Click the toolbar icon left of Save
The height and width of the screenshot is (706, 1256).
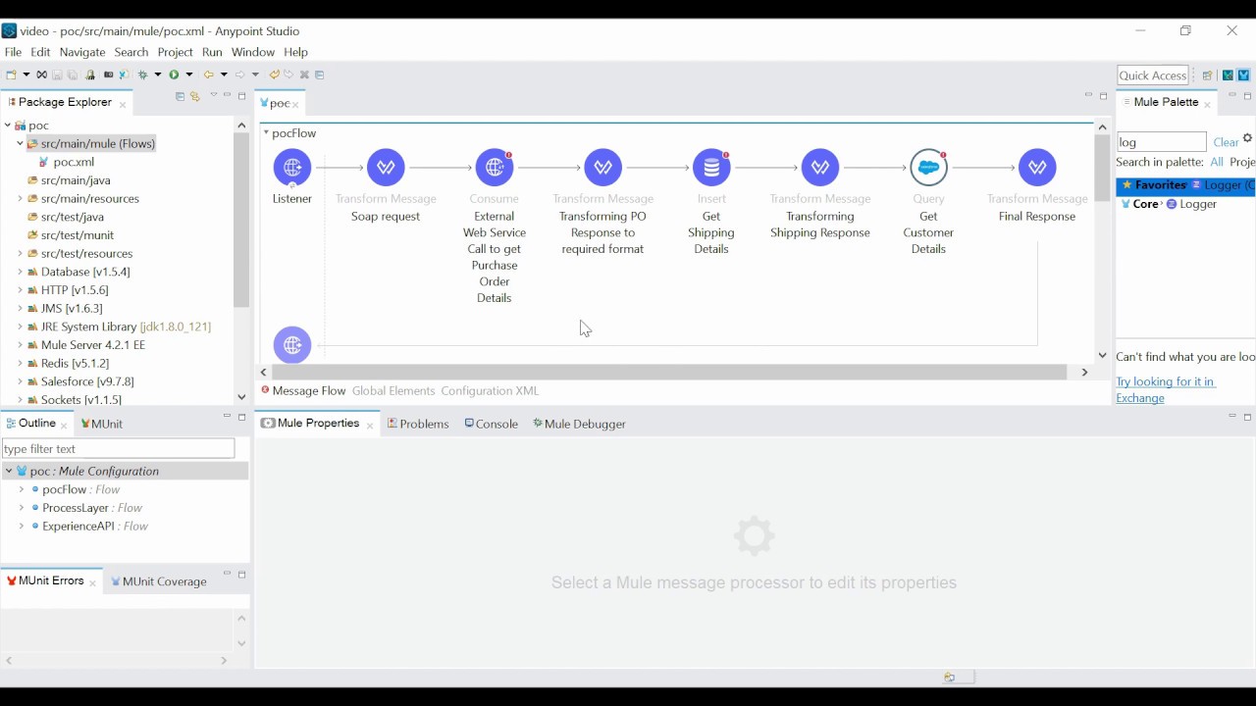point(41,76)
